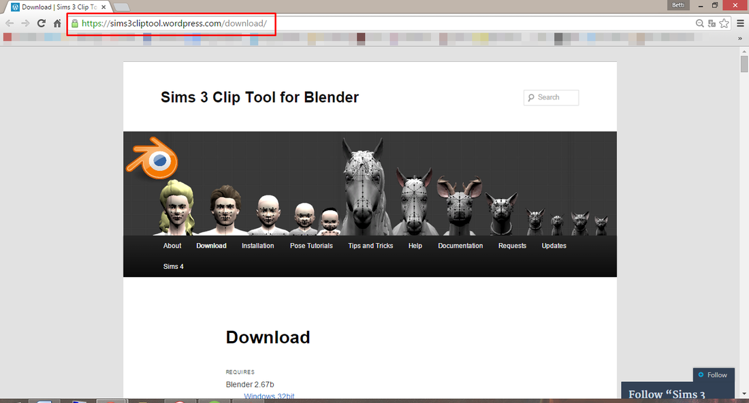749x403 pixels.
Task: Open the Pose Tutorials menu item
Action: tap(311, 246)
